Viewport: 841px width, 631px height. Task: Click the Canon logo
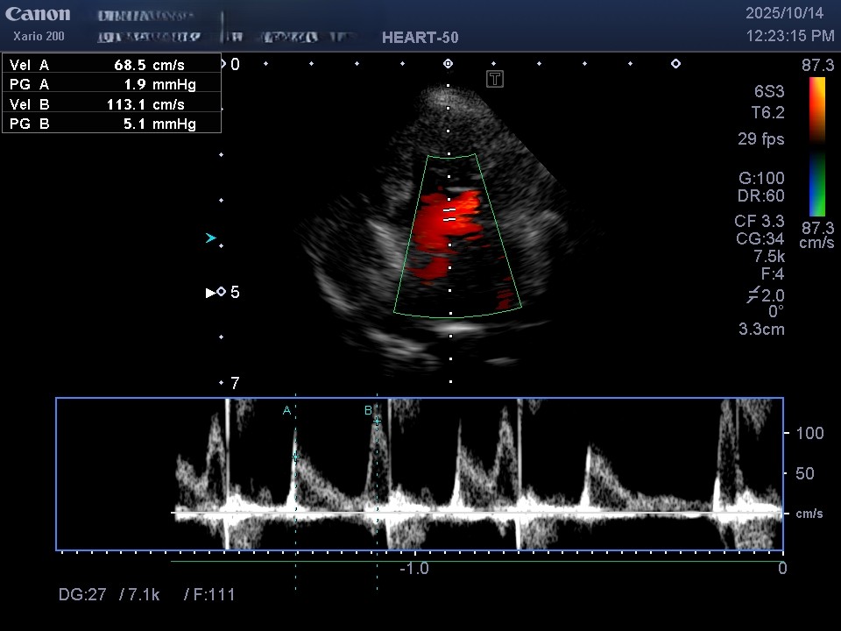pyautogui.click(x=38, y=14)
